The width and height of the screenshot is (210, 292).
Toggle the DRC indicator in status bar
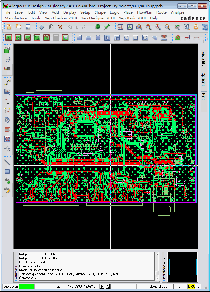coord(191,287)
